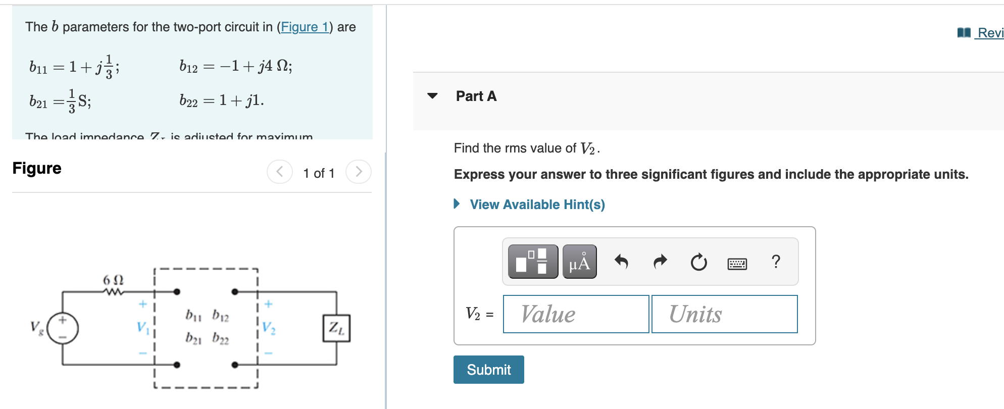
Task: Click the undo icon in answer toolbar
Action: coord(622,262)
